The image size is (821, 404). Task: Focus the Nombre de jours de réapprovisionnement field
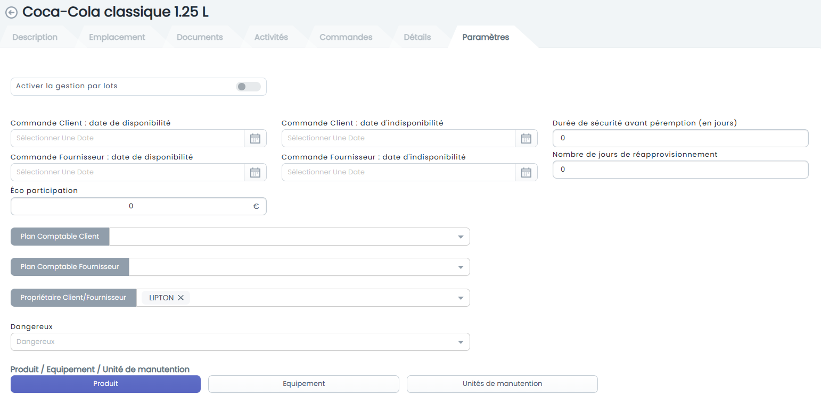coord(680,170)
